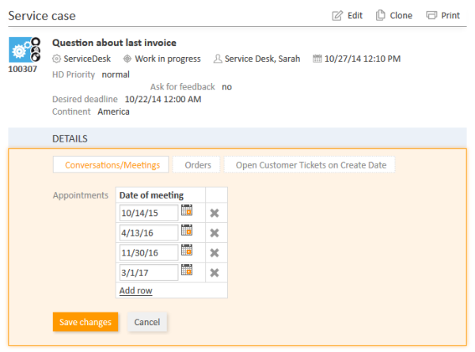Remove the 3/1/17 appointment row
475x352 pixels.
[x=215, y=273]
